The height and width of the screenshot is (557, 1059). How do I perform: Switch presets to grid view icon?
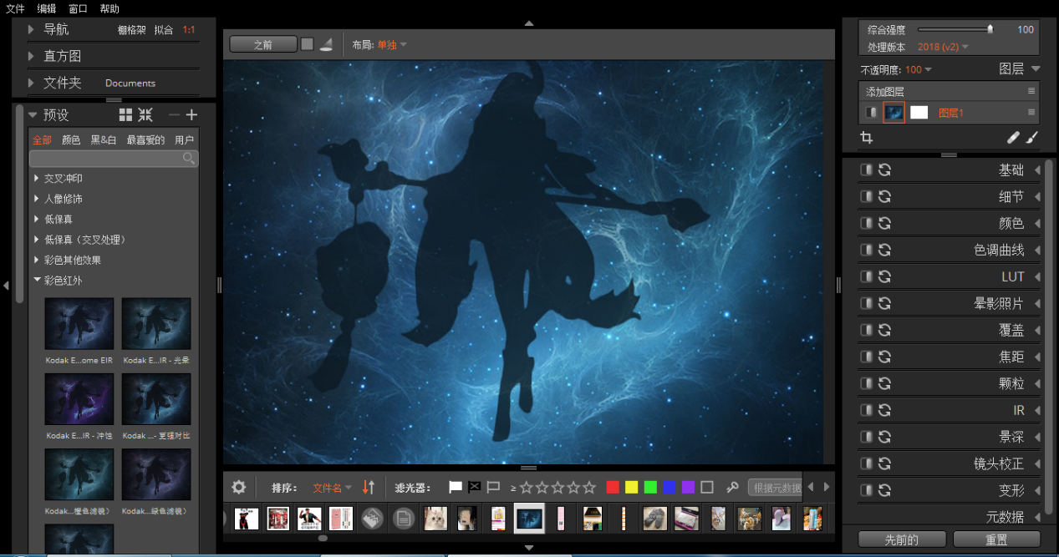125,114
